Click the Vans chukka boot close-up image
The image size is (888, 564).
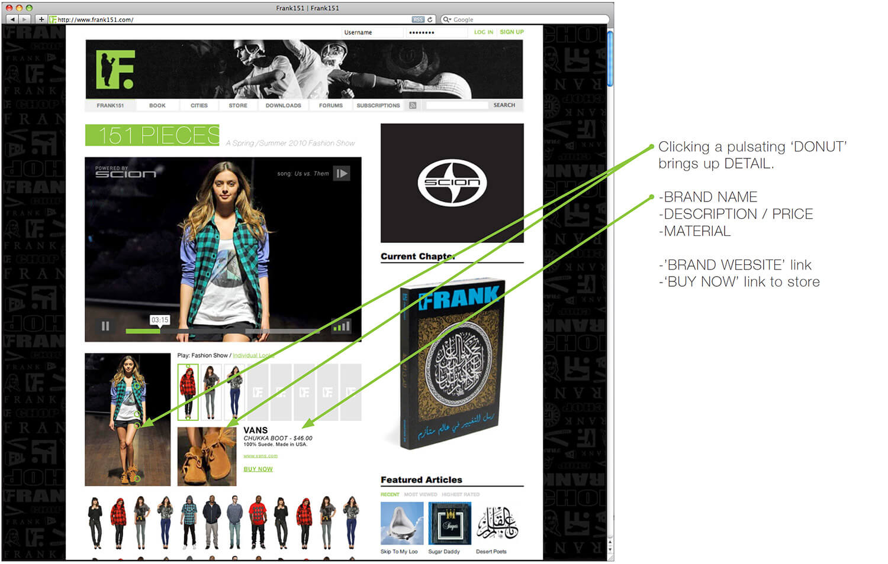[x=207, y=456]
